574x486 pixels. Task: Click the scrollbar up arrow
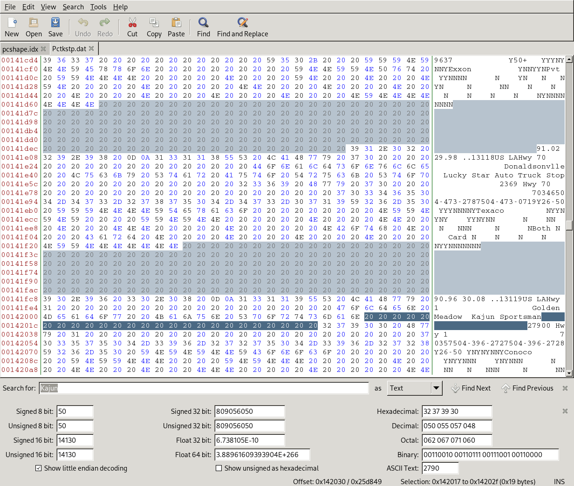point(569,60)
